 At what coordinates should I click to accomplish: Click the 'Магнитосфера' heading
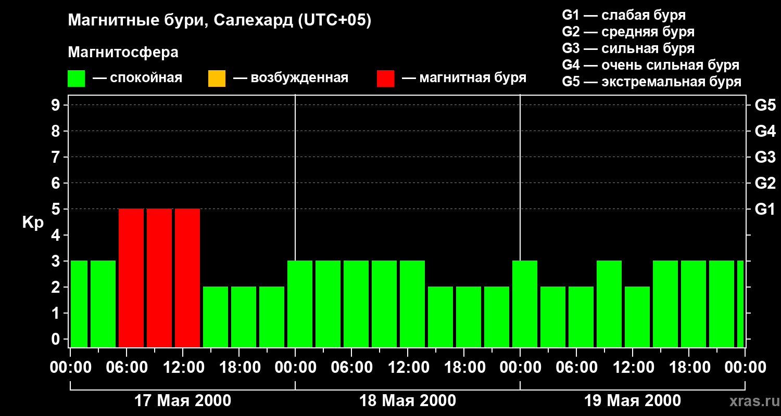(x=123, y=53)
